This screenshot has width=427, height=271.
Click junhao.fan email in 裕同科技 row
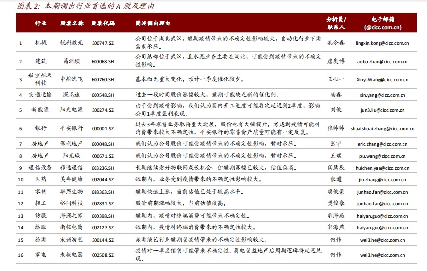coord(382,204)
